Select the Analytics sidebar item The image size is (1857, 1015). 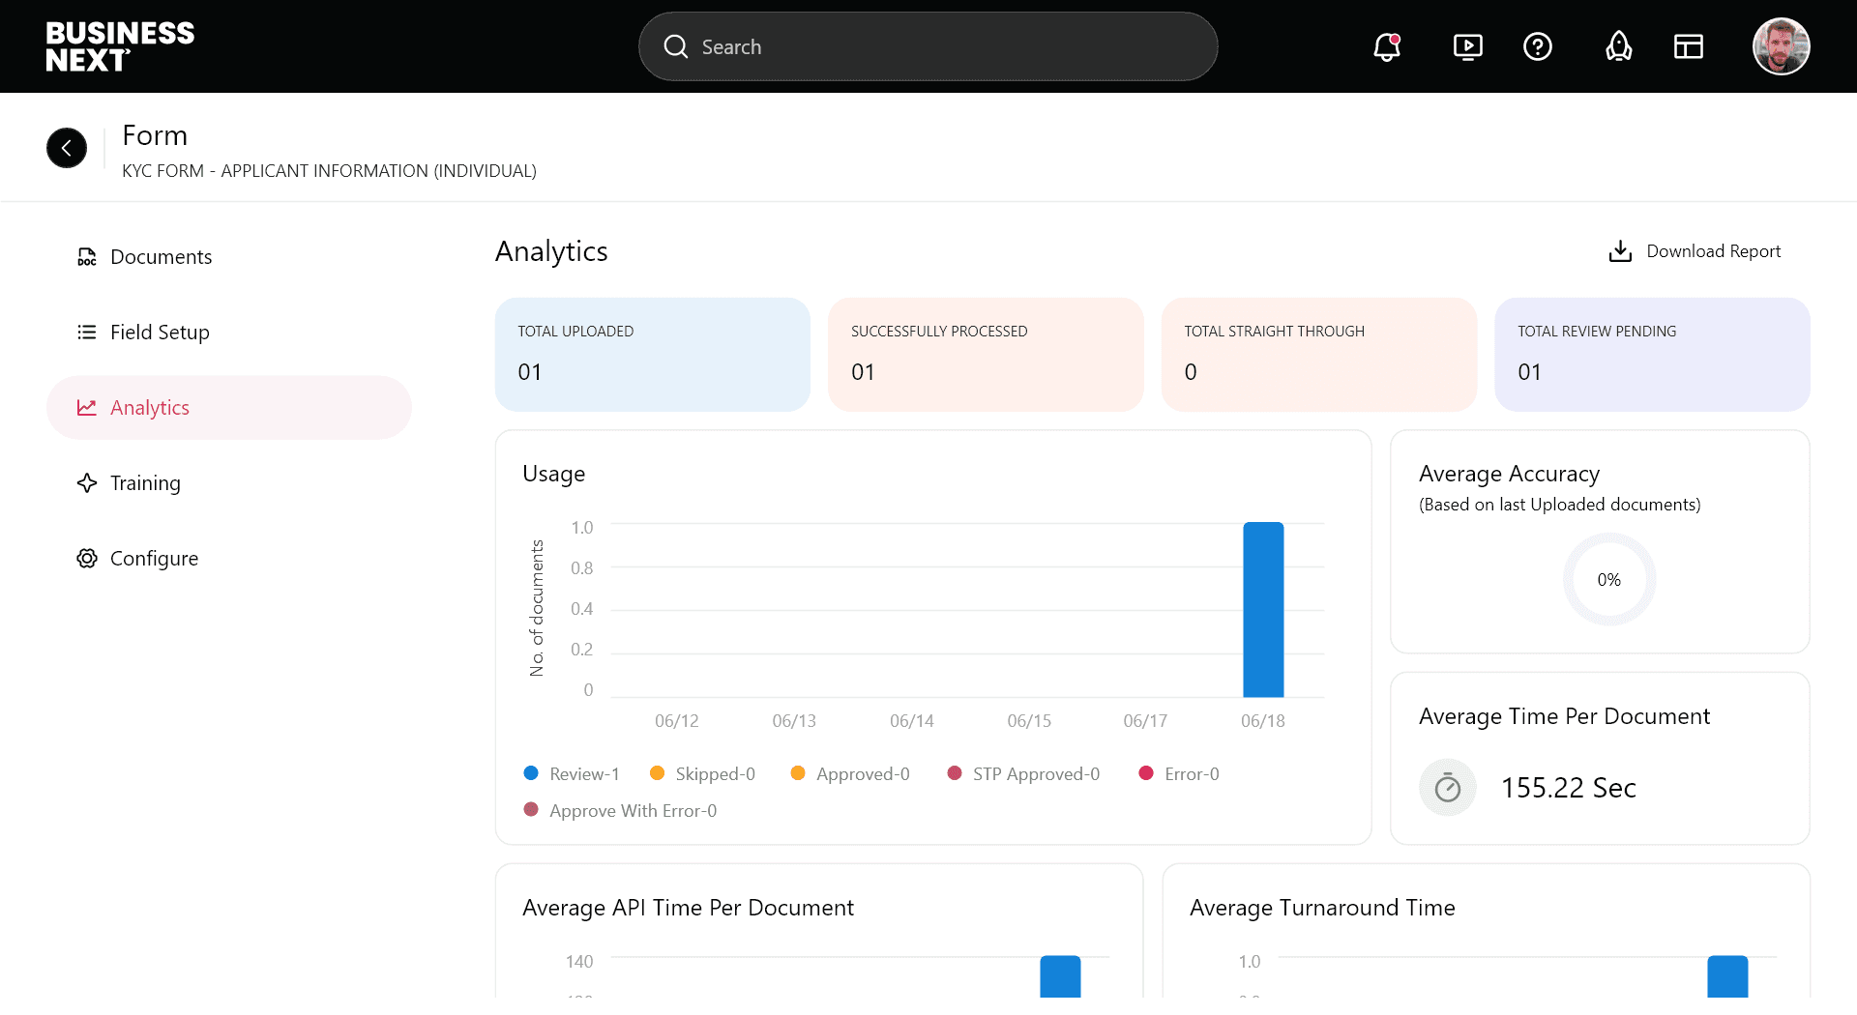(229, 408)
